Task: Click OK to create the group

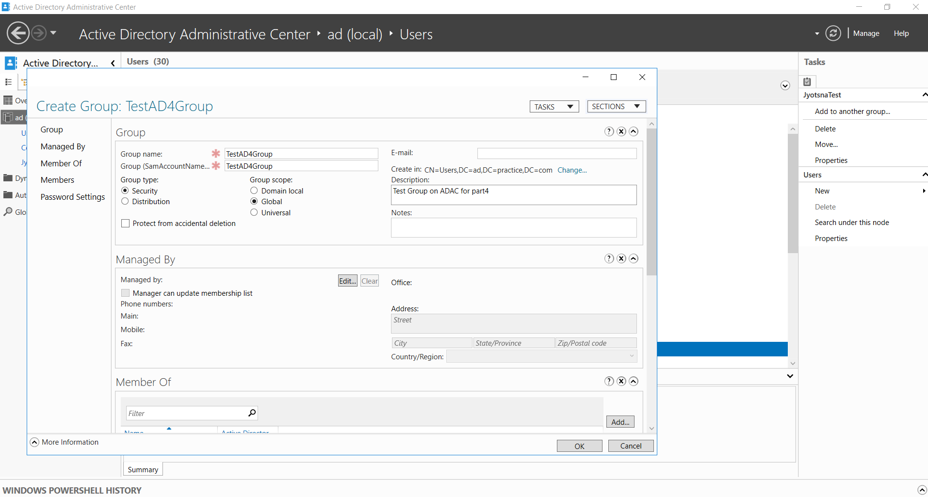Action: tap(580, 446)
